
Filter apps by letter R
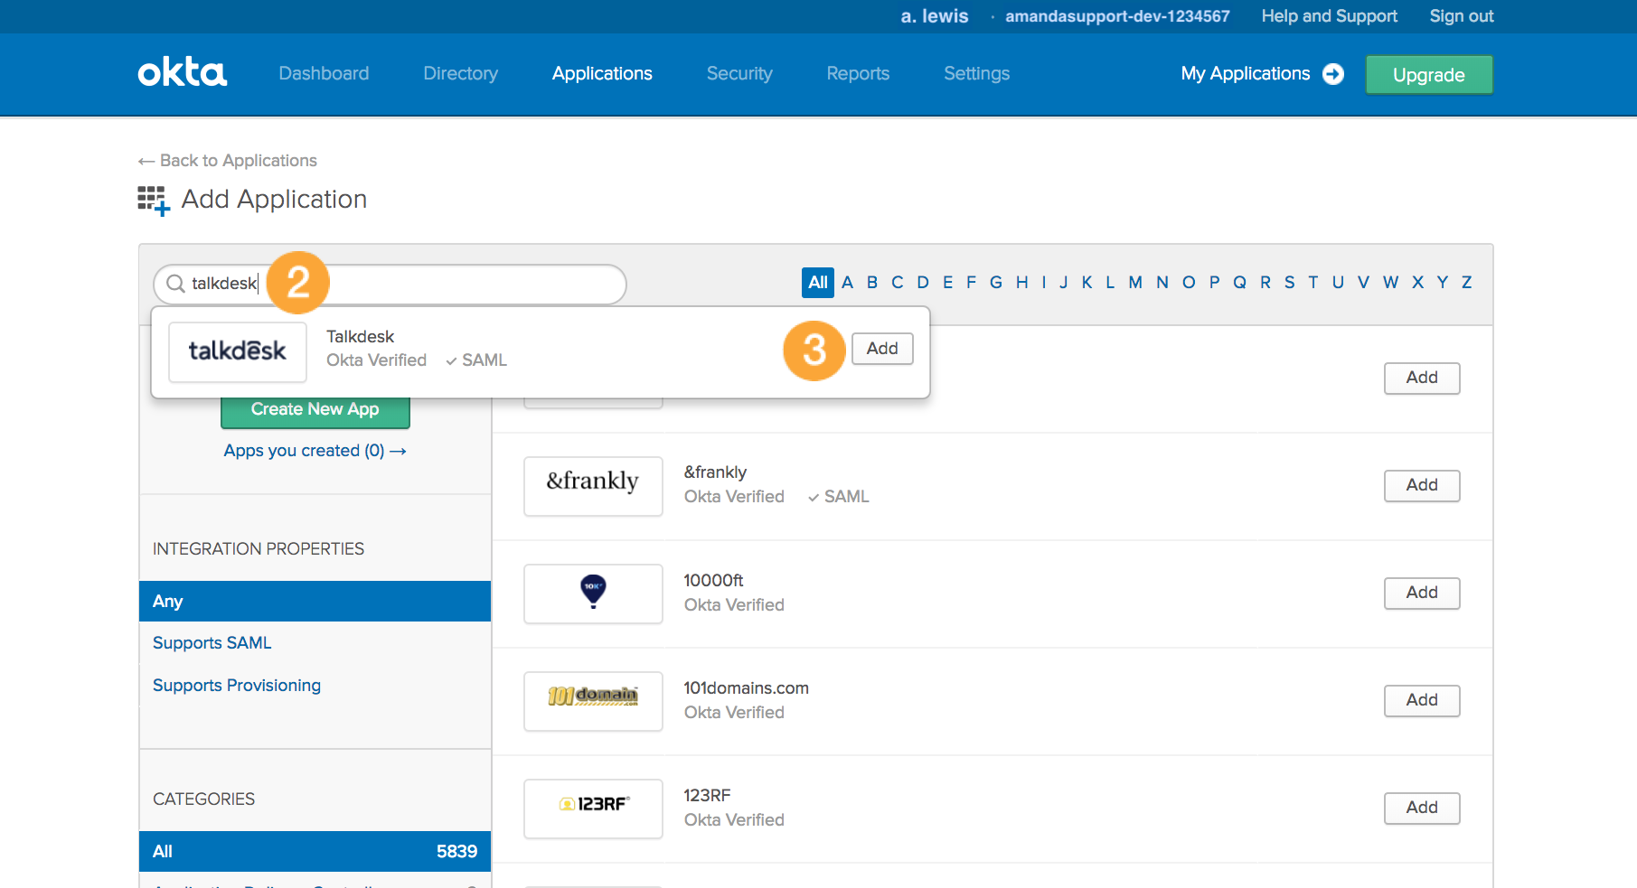coord(1265,283)
